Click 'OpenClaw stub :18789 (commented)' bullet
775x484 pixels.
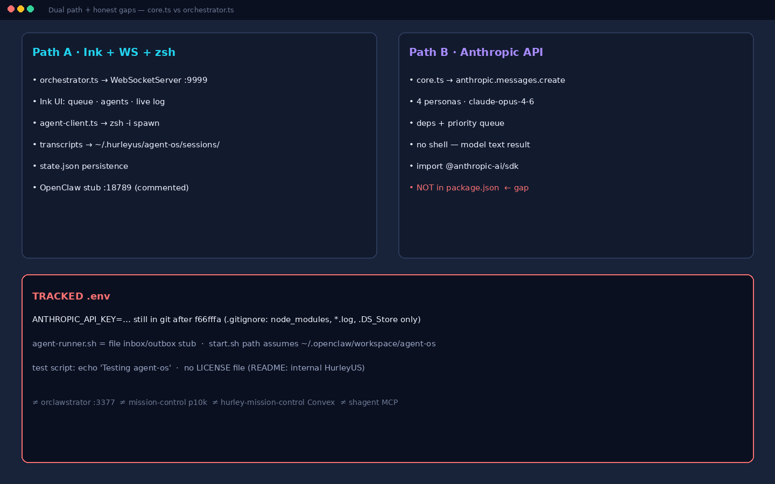point(110,188)
